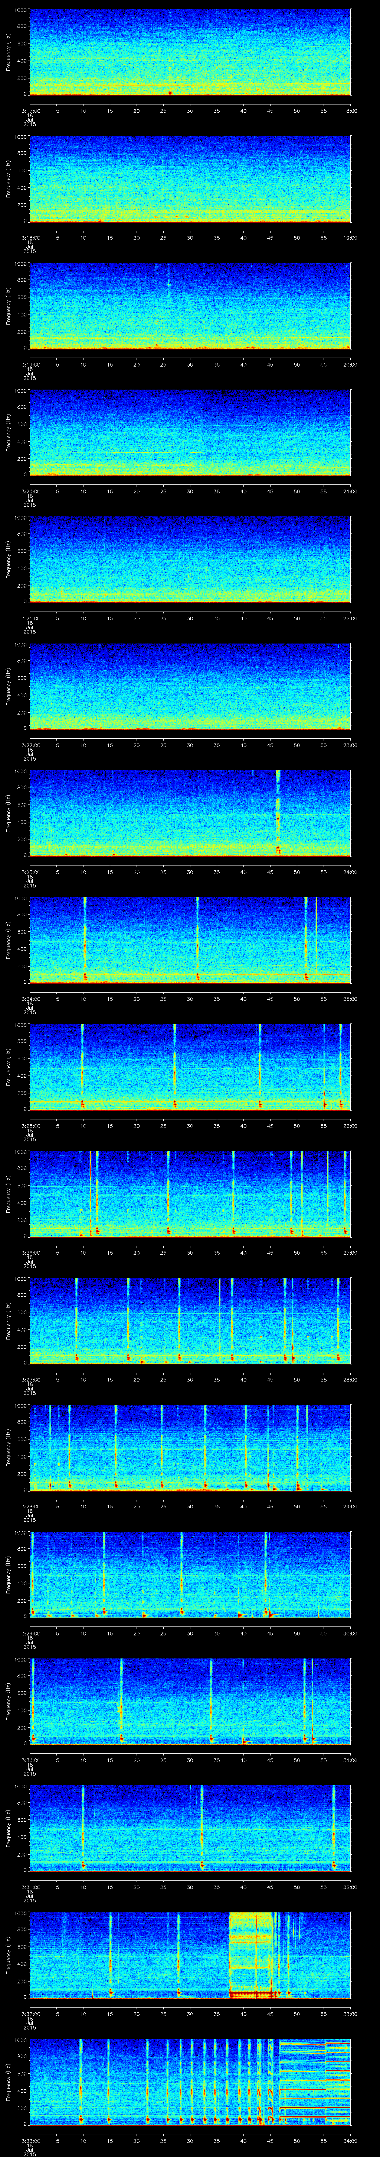This screenshot has width=380, height=2157.
Task: Select the tonal line in the 3:20:00 spectrogram
Action: point(157,453)
